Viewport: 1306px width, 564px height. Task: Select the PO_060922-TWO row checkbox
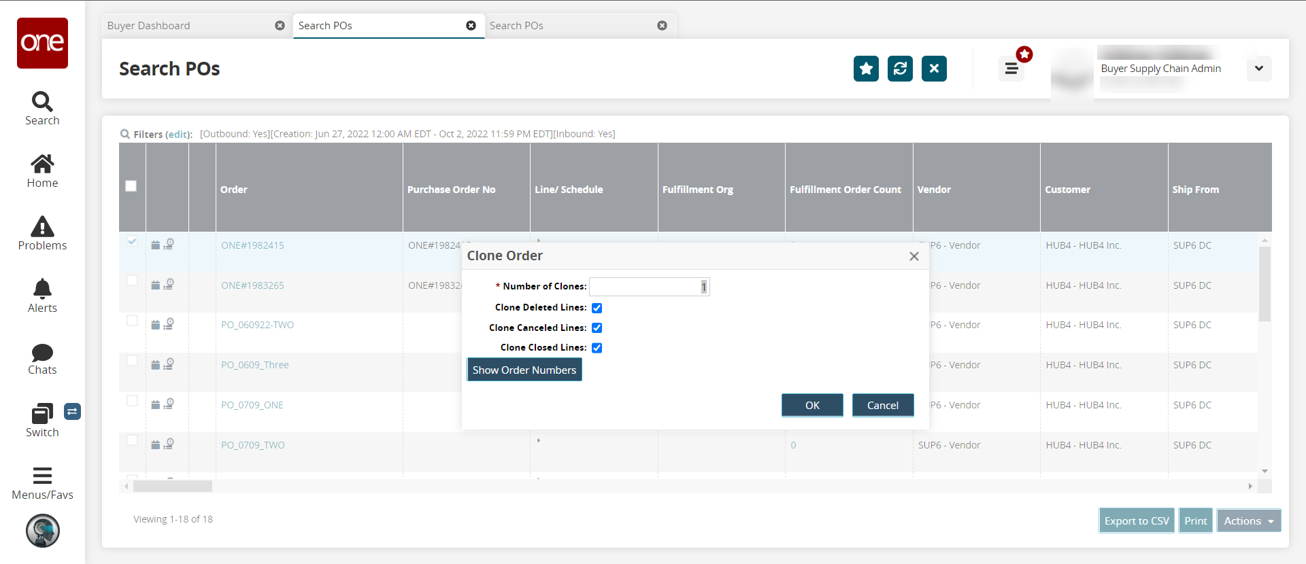click(x=132, y=321)
